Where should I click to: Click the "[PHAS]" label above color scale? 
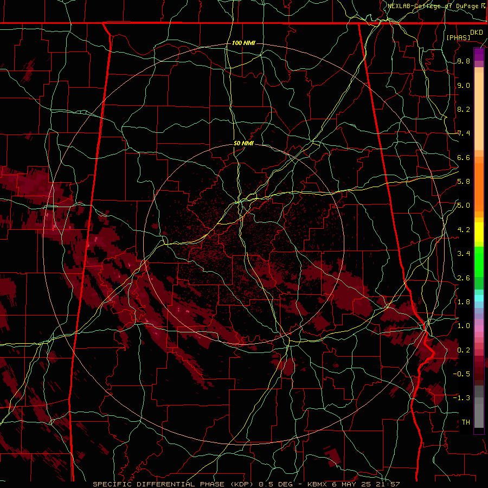pos(458,37)
